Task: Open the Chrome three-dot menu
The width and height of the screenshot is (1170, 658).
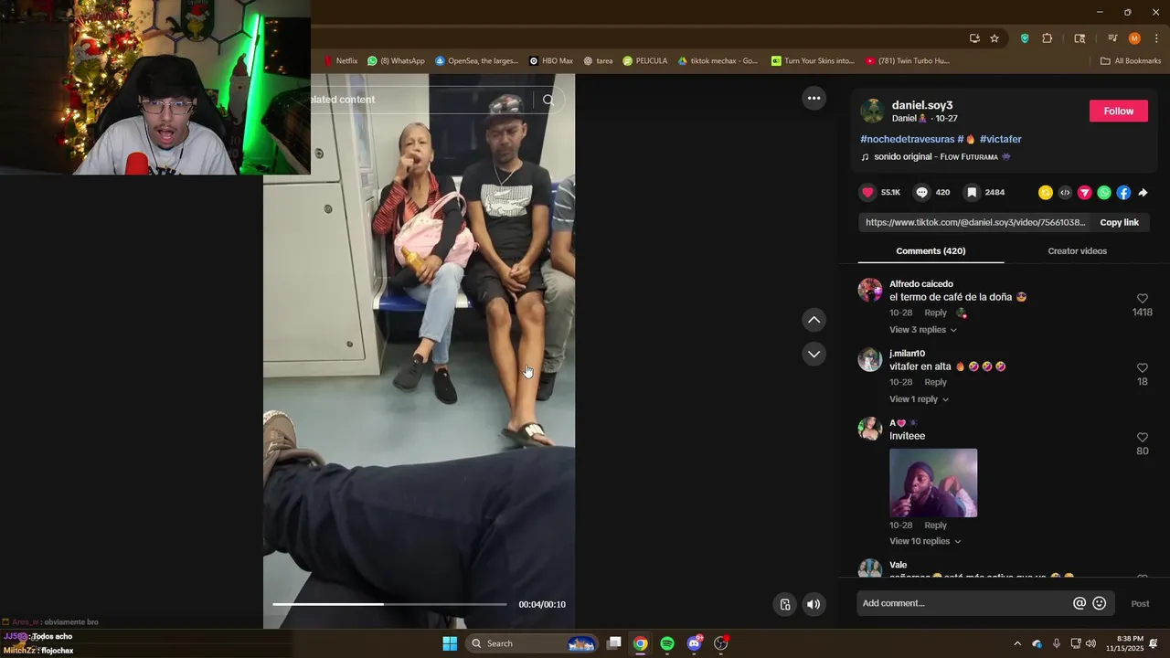Action: (x=1156, y=38)
